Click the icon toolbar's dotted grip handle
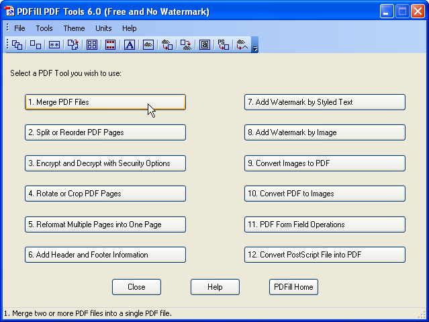 [x=7, y=44]
